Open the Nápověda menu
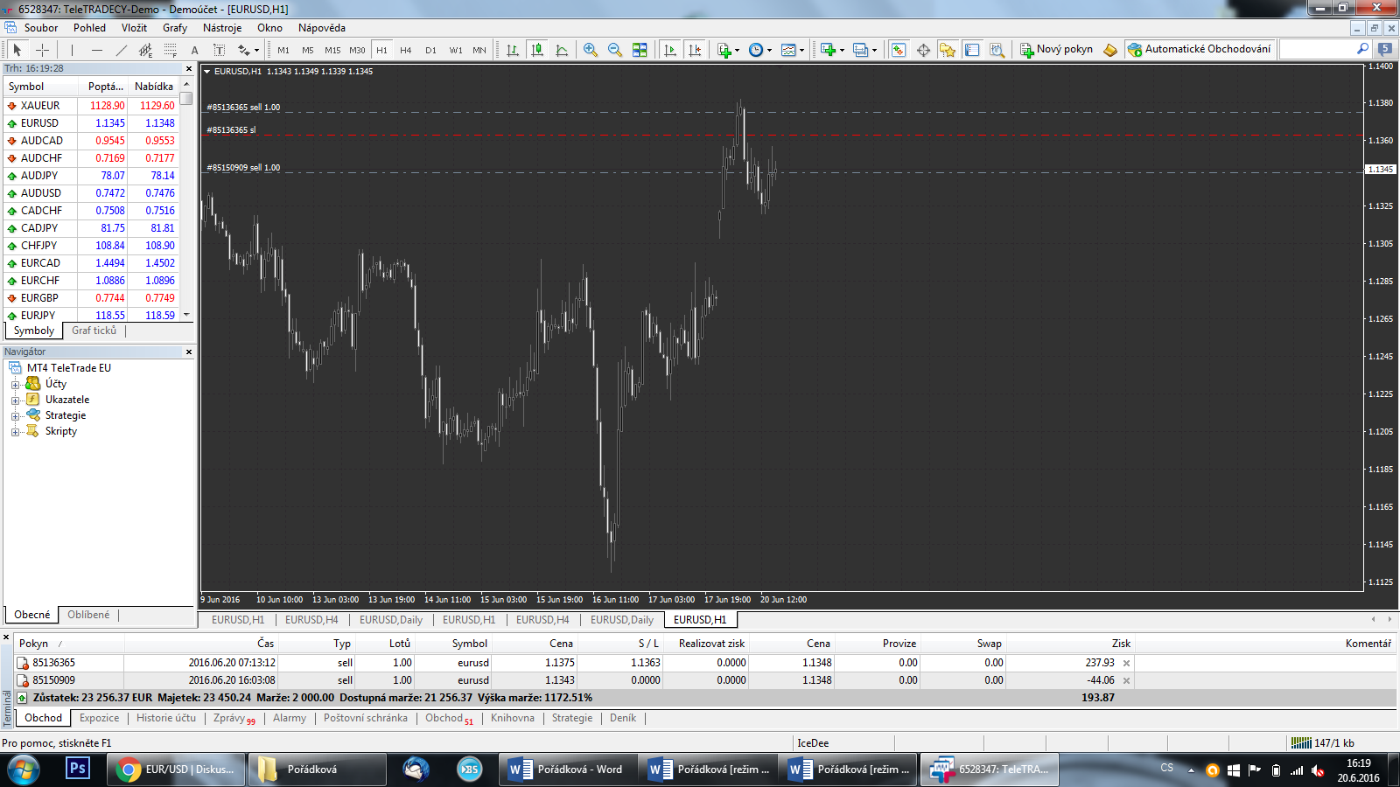This screenshot has height=787, width=1400. click(x=321, y=28)
